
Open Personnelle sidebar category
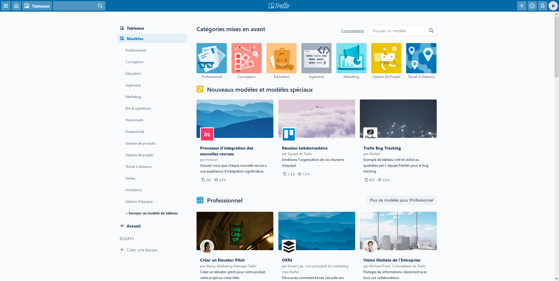(x=134, y=120)
